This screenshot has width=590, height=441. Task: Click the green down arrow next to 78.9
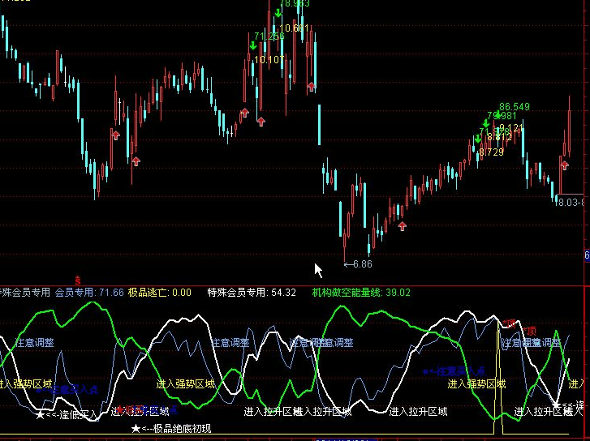pos(278,13)
